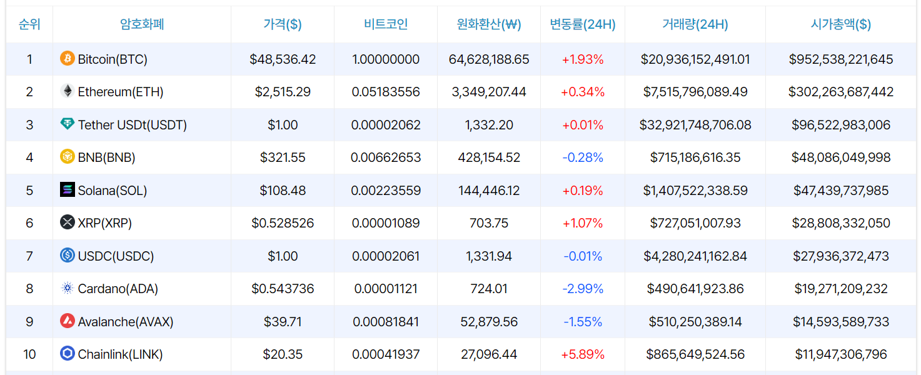This screenshot has width=921, height=375.
Task: Sort by the 원화환산(₩) column header
Action: pos(489,24)
